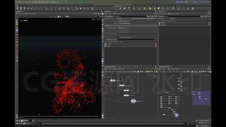This screenshot has height=127, width=226.
Task: Click search icon in right parameter pane
Action: coord(206,16)
